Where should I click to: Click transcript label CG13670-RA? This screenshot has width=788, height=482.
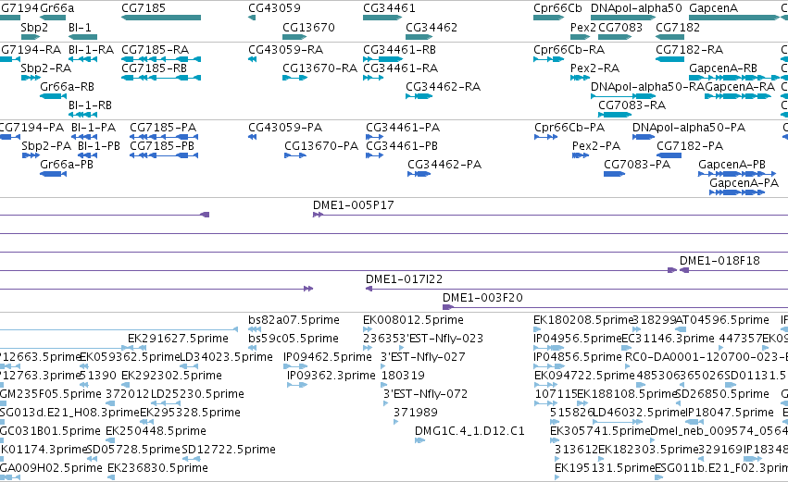(x=320, y=68)
